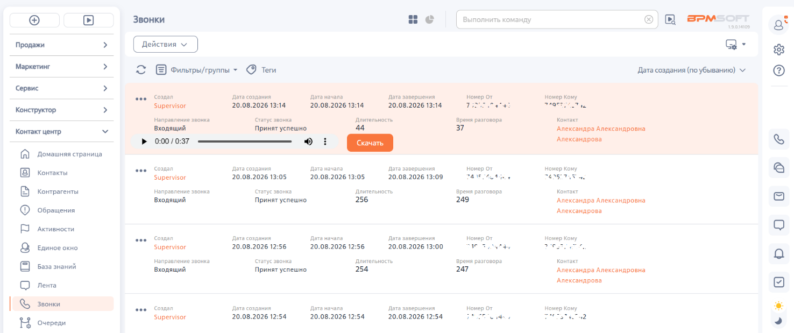
Task: Open help question mark icon
Action: pyautogui.click(x=778, y=70)
